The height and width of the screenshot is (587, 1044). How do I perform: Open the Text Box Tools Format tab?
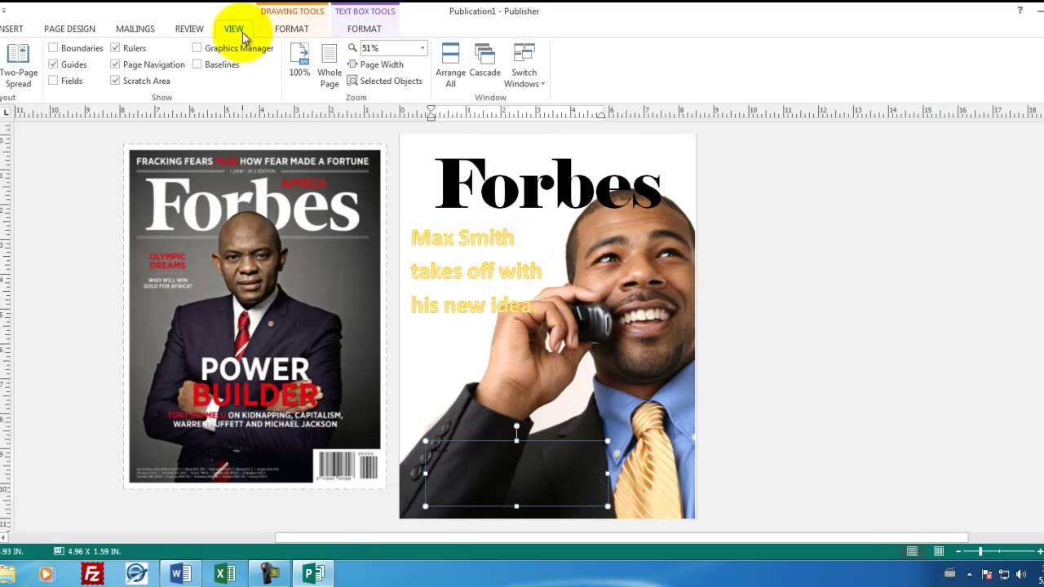pos(365,29)
